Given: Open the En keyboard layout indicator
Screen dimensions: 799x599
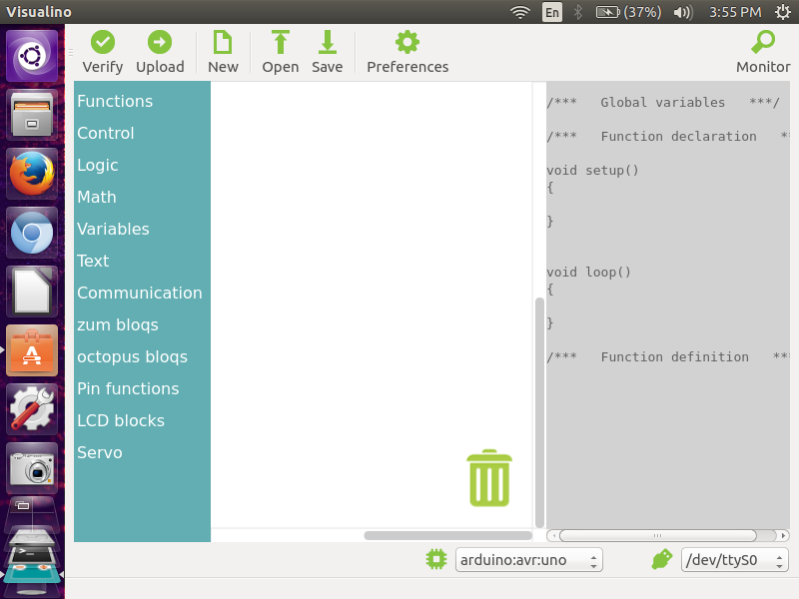Looking at the screenshot, I should [x=552, y=12].
